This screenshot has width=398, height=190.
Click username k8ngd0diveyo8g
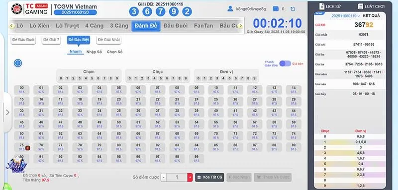[x=251, y=9]
